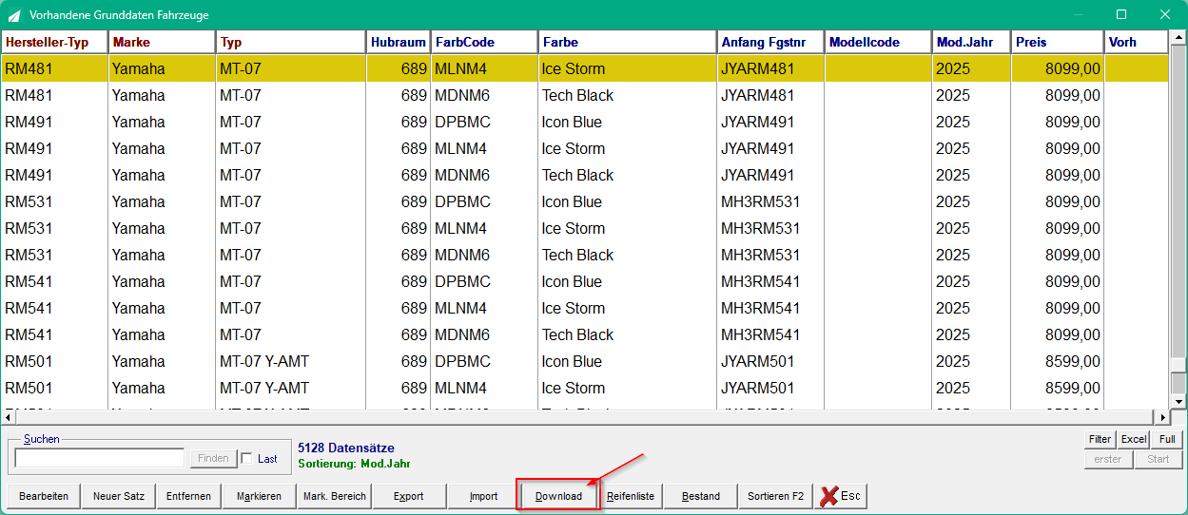Click the Typ column header
Screen dimensions: 1188x515
click(291, 42)
